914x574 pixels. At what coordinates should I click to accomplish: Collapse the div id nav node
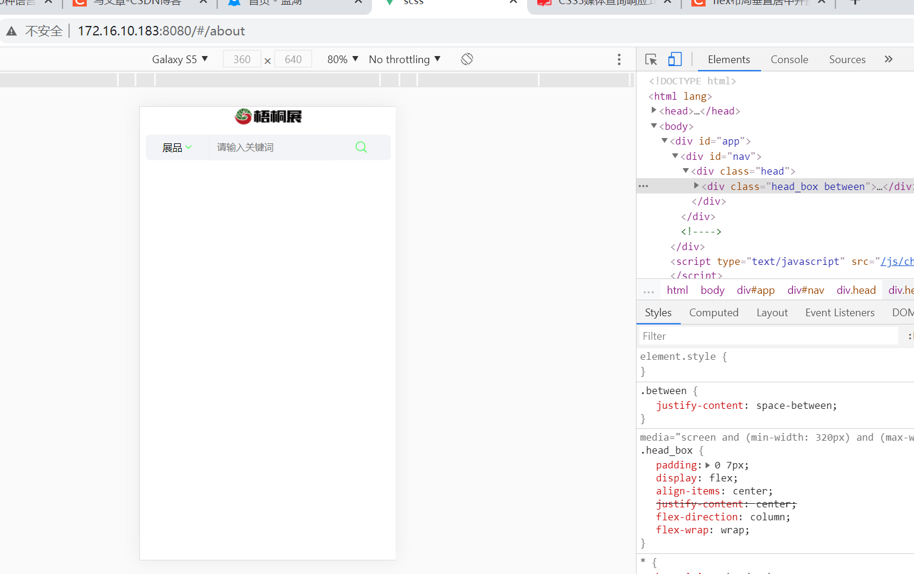pos(675,156)
